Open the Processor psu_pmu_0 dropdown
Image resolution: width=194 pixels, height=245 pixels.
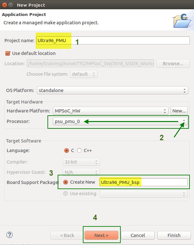coord(118,122)
